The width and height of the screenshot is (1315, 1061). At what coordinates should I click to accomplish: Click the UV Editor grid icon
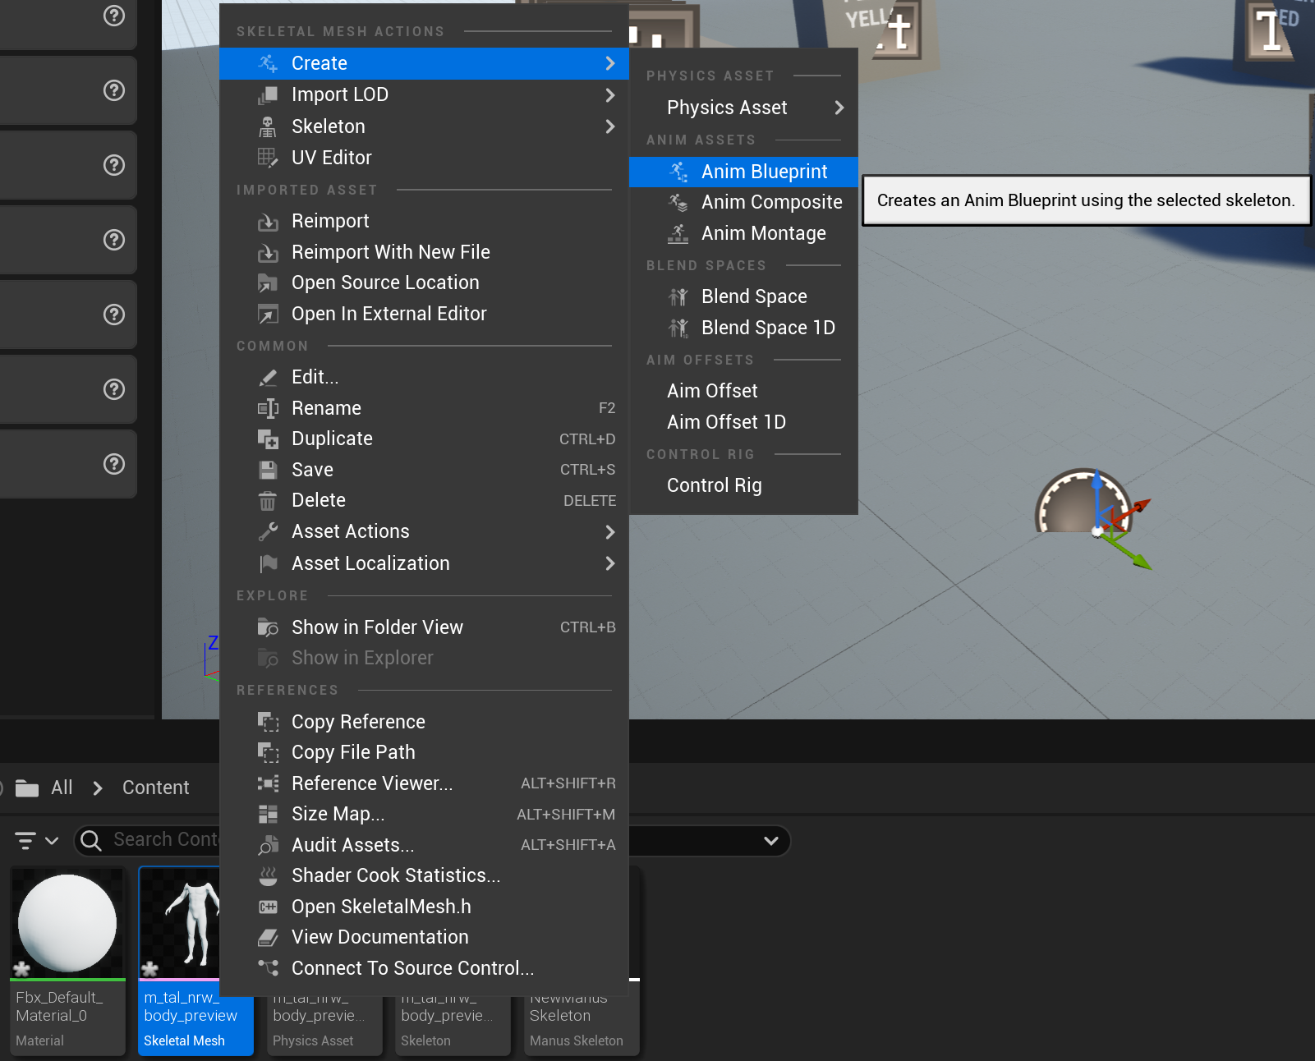[x=268, y=158]
